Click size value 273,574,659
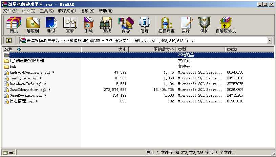276x157 pixels. tap(115, 90)
